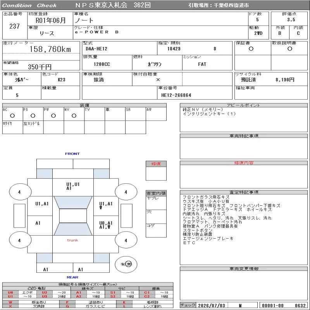Image resolution: width=310 pixels, height=310 pixels.
Task: Click the note 'スタートボタン'
Action: 197,230
